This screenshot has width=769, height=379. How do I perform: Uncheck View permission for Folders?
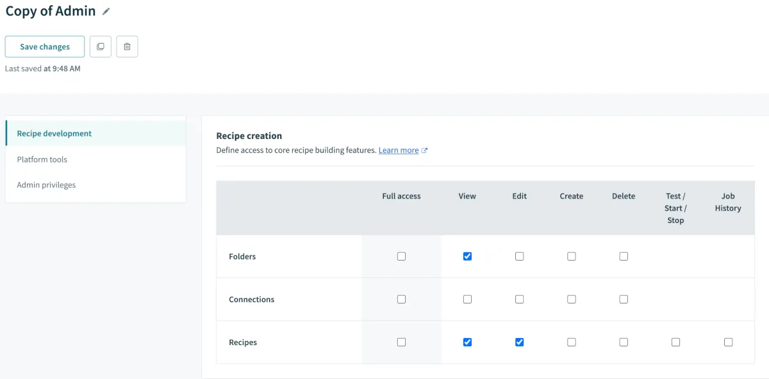point(467,256)
